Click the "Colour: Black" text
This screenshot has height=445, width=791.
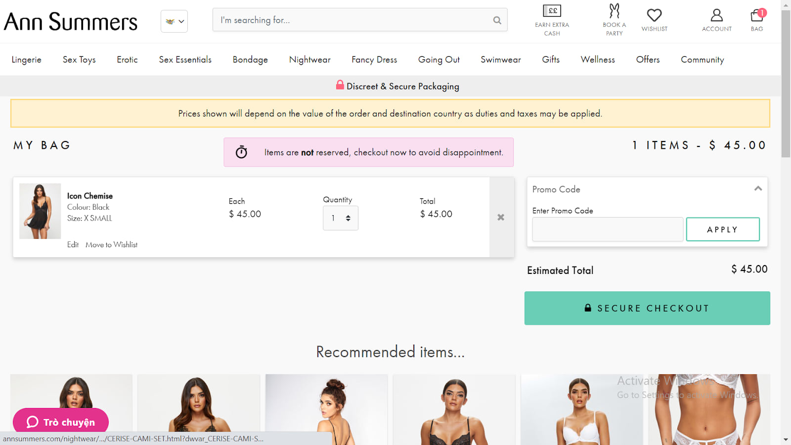pos(88,207)
